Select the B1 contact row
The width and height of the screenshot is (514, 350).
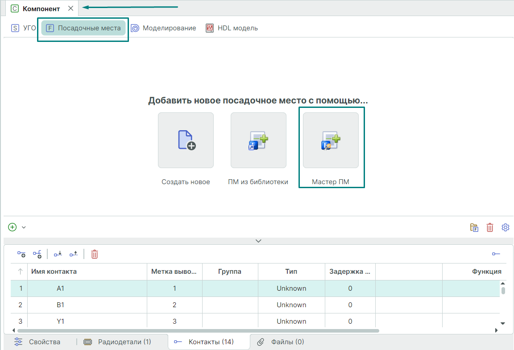[x=61, y=305]
